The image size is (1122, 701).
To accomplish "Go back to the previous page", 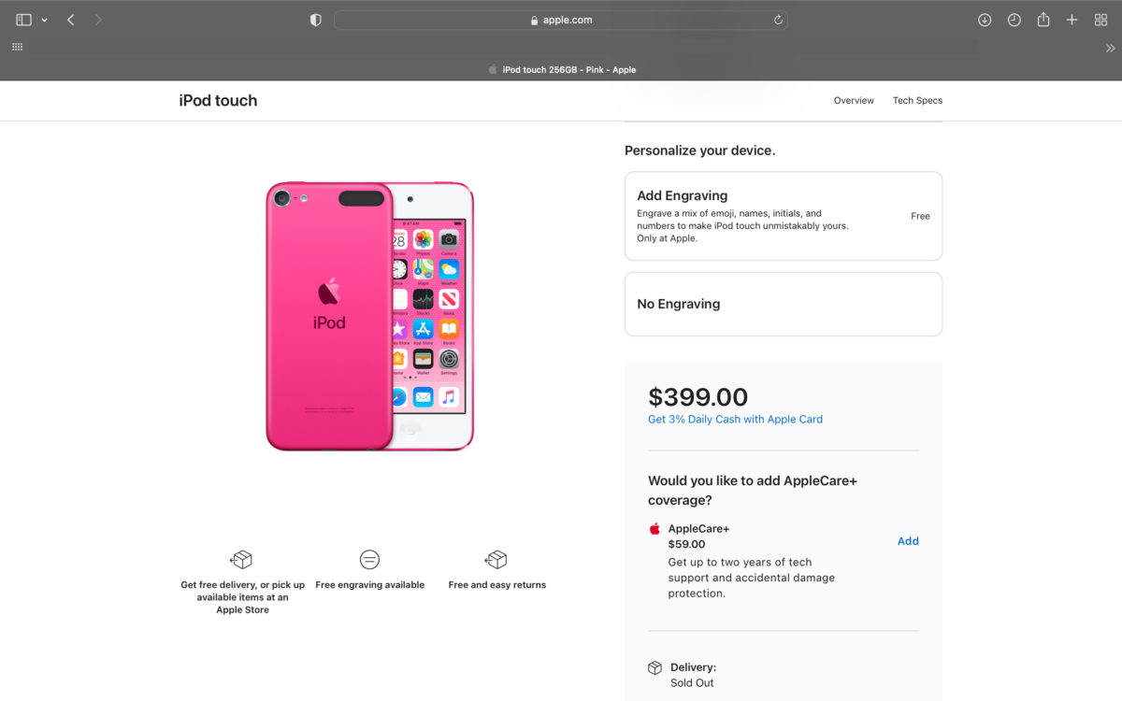I will (71, 20).
